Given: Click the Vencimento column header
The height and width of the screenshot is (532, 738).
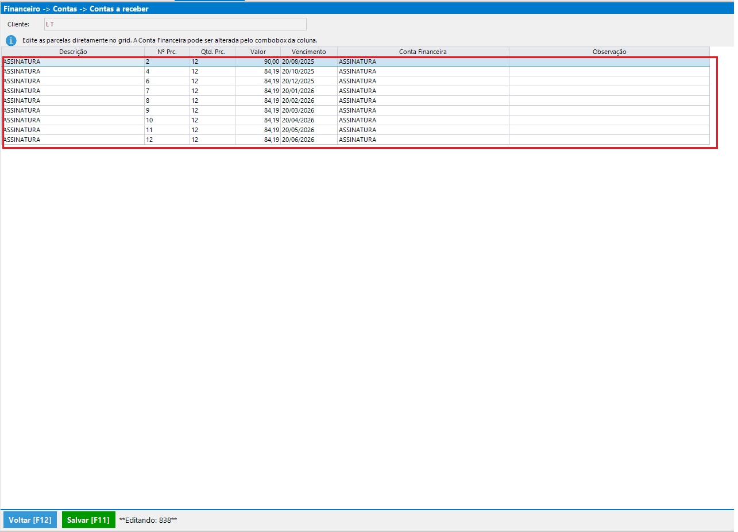Looking at the screenshot, I should [x=309, y=52].
